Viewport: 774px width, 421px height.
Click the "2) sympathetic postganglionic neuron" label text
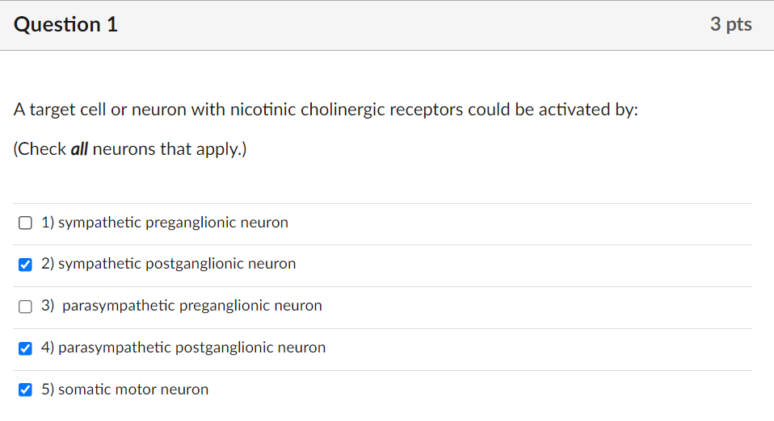pyautogui.click(x=169, y=264)
